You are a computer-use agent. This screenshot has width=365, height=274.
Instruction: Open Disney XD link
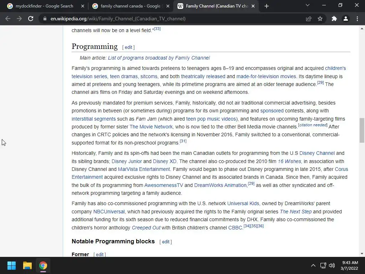(x=165, y=161)
